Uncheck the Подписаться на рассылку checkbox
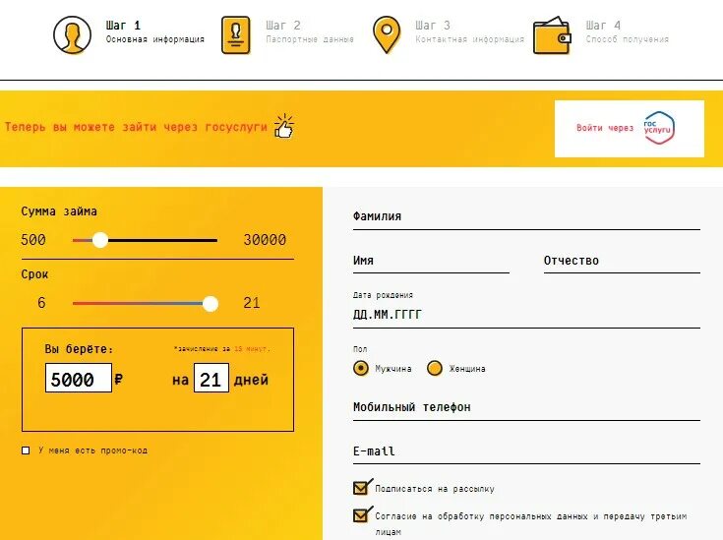Viewport: 723px width, 540px height. pos(361,488)
